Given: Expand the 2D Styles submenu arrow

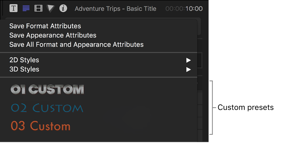Looking at the screenshot, I should click(x=188, y=60).
